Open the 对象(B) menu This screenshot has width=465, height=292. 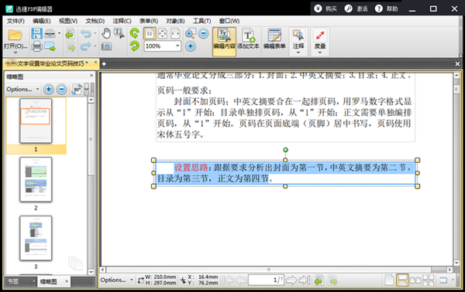tap(175, 21)
